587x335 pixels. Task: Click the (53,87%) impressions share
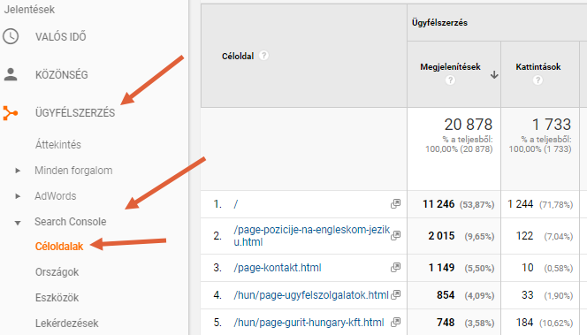point(476,205)
